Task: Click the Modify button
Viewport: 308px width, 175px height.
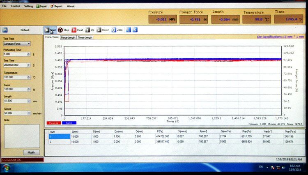Action: 31,152
